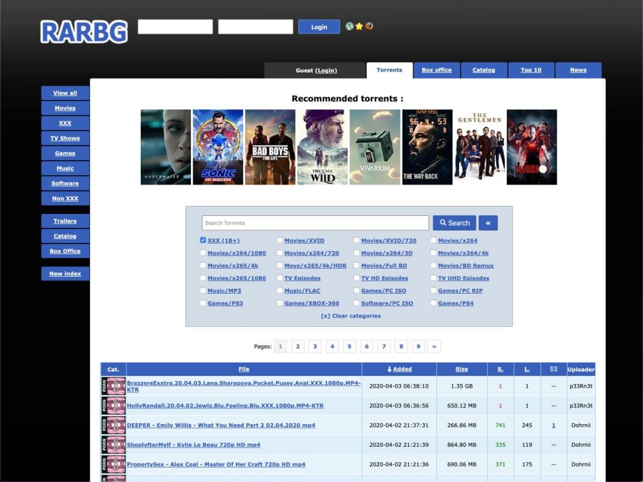Image resolution: width=643 pixels, height=482 pixels.
Task: Tick the Movies/x264/4k checkbox
Action: click(x=433, y=253)
